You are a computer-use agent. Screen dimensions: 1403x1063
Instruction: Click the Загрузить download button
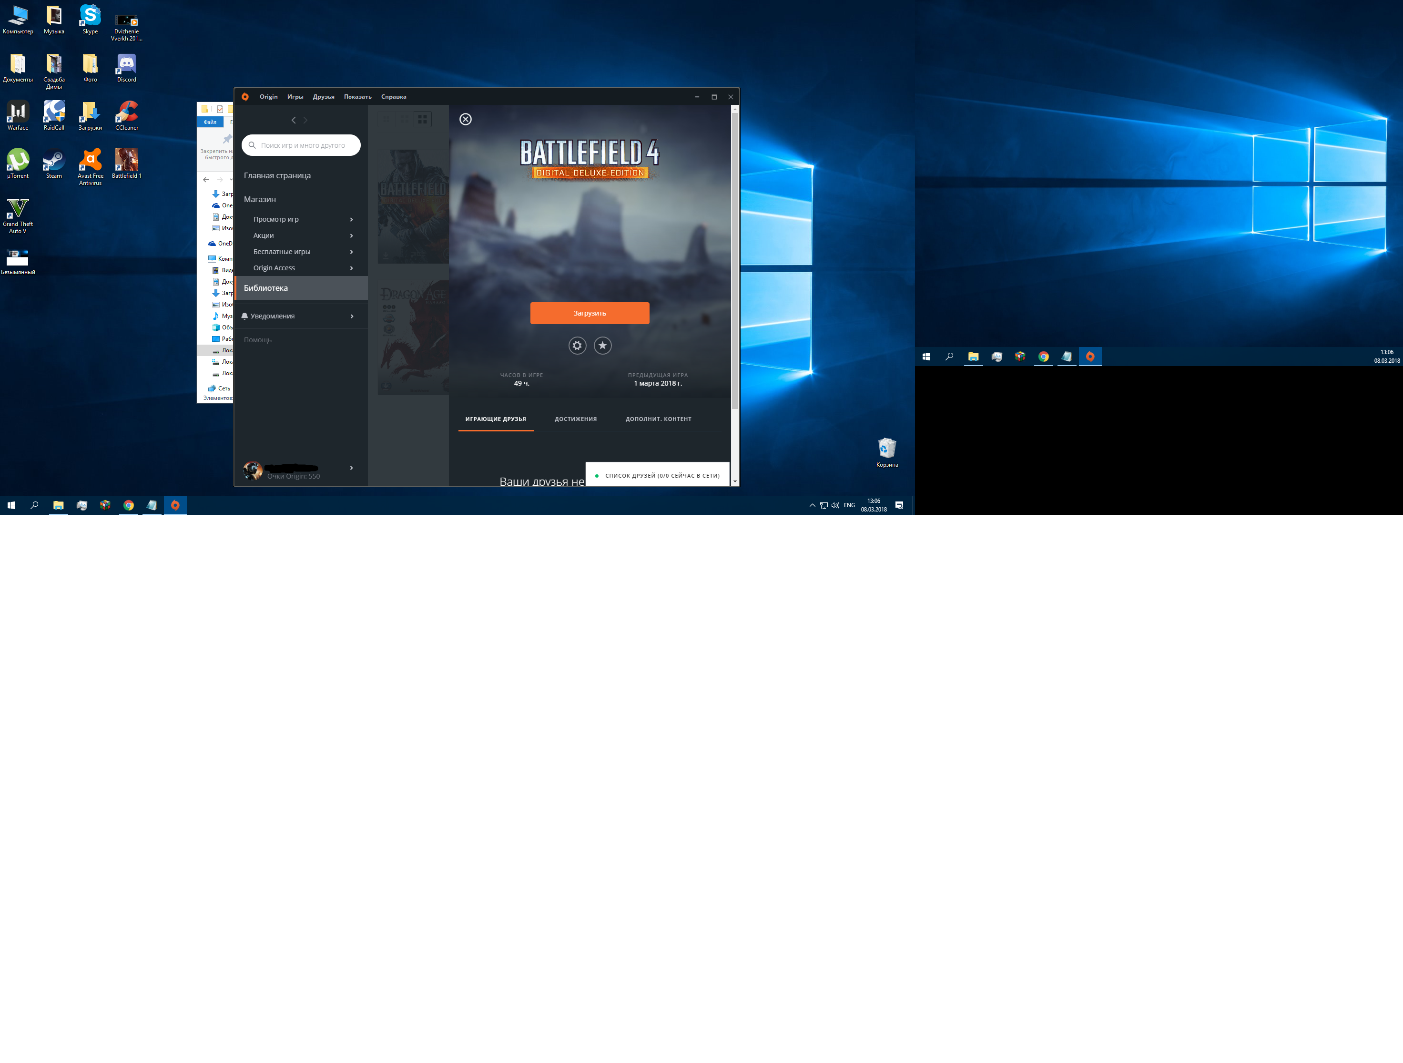(590, 313)
